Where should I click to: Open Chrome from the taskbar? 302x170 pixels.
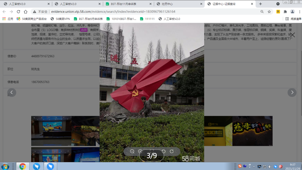[x=23, y=166]
